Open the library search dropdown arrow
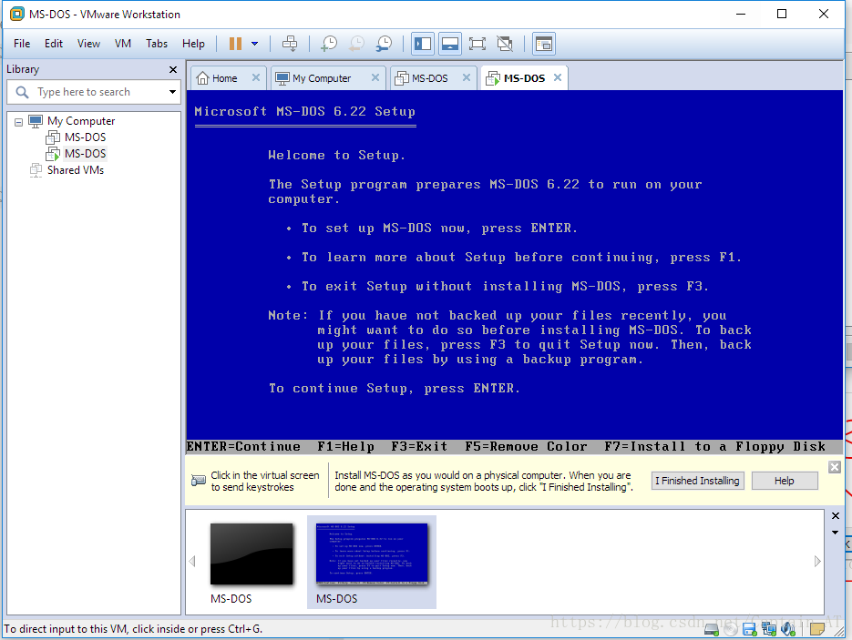852x640 pixels. (x=172, y=92)
